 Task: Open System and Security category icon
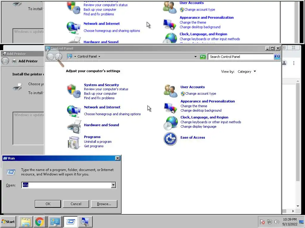coord(74,91)
